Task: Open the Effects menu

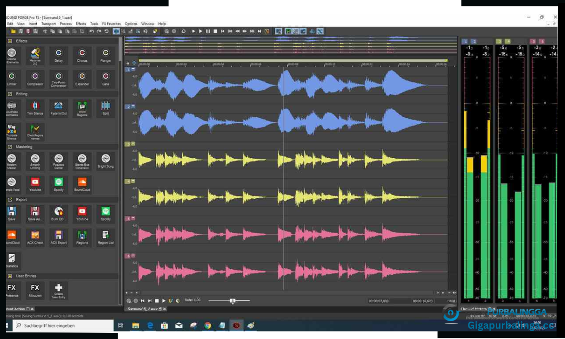Action: click(x=81, y=24)
